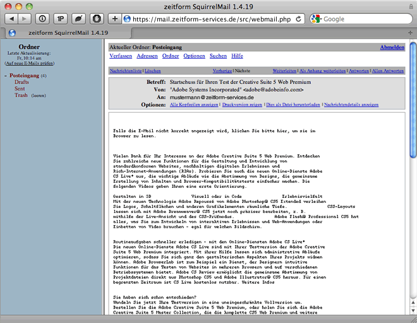This screenshot has width=417, height=323.
Task: Open the Adressen address book
Action: 147,56
